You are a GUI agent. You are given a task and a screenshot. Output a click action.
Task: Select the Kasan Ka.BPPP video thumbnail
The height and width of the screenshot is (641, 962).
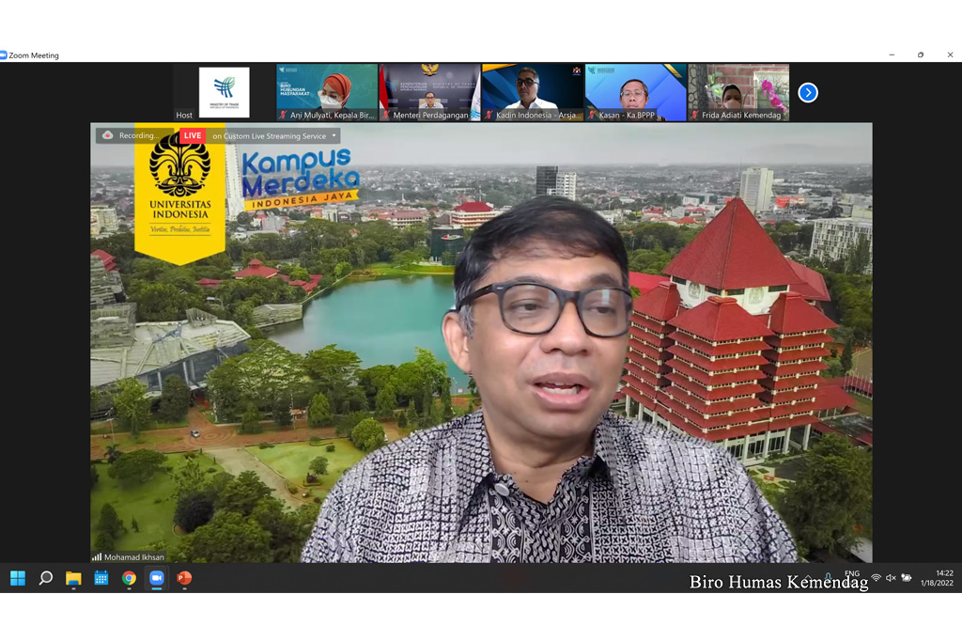pos(635,92)
